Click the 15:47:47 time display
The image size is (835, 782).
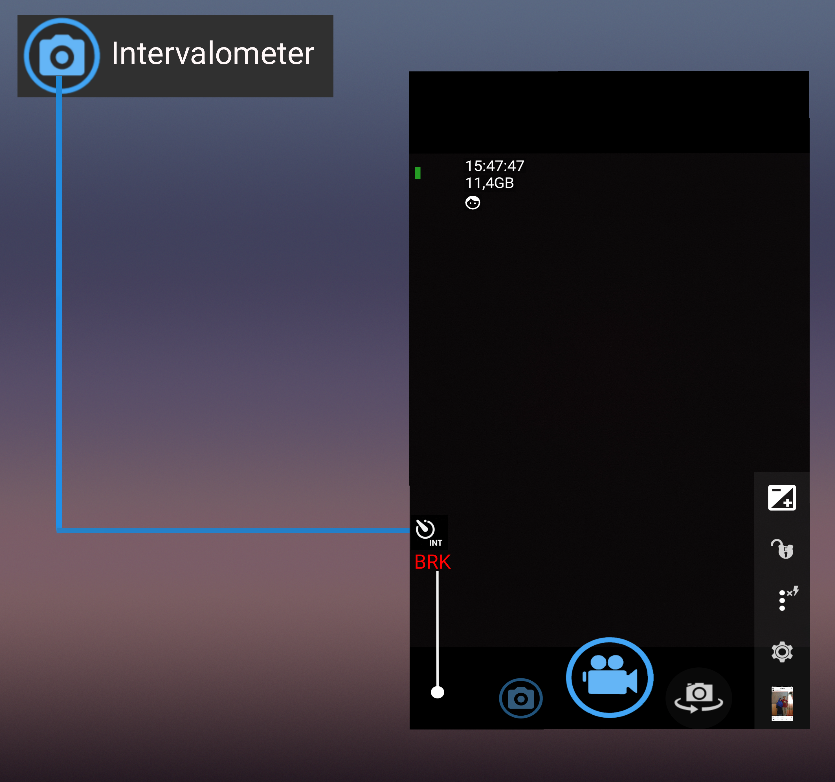point(494,166)
